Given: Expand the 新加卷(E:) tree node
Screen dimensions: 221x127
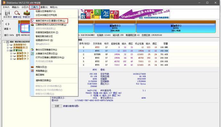Looking at the screenshot, I should (x=11, y=56).
